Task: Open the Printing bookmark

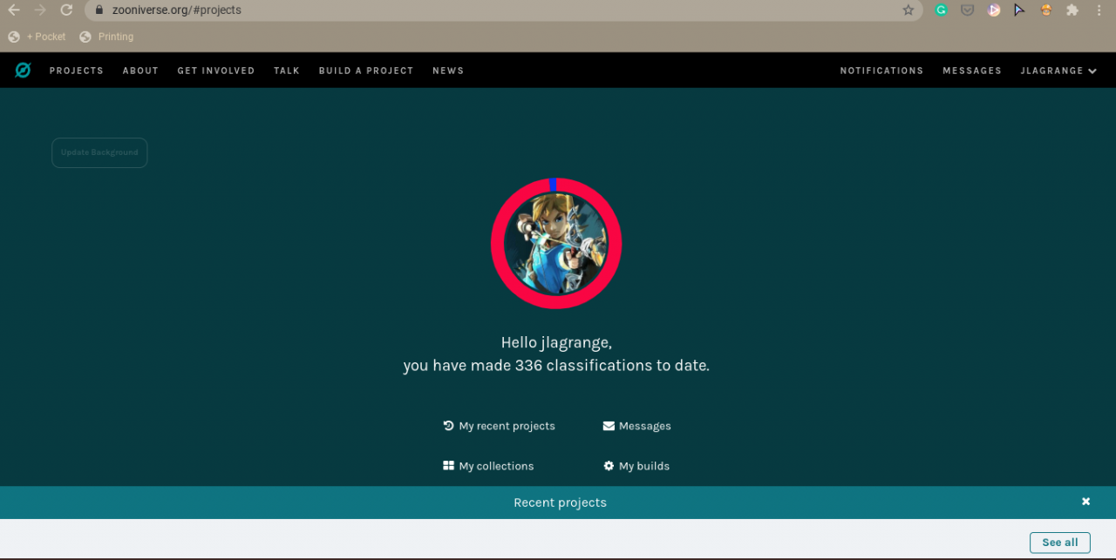Action: (106, 37)
